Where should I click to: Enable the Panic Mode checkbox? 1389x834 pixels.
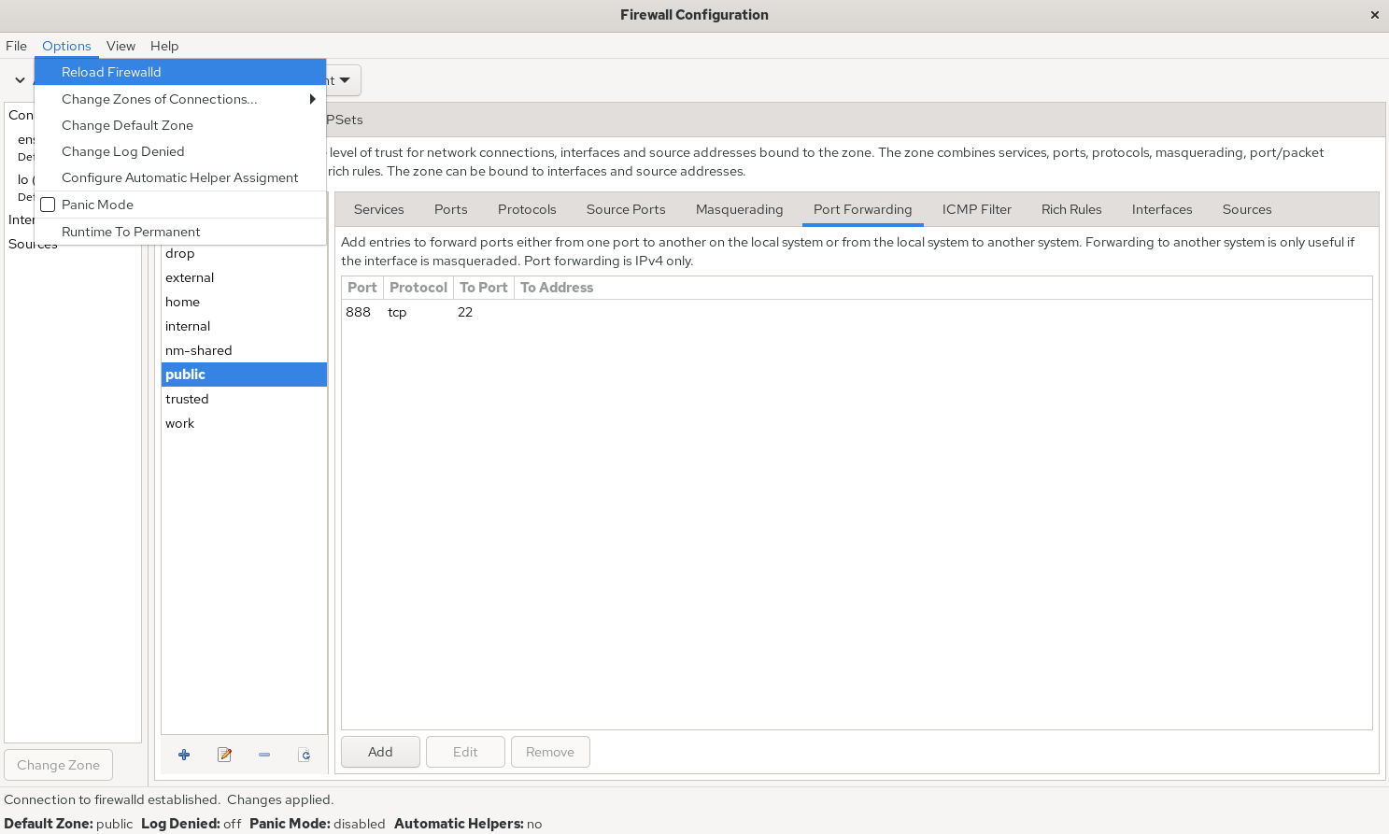point(49,205)
